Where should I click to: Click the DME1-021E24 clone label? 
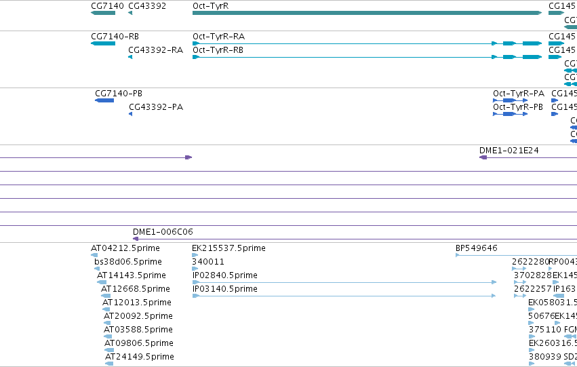[x=509, y=151]
